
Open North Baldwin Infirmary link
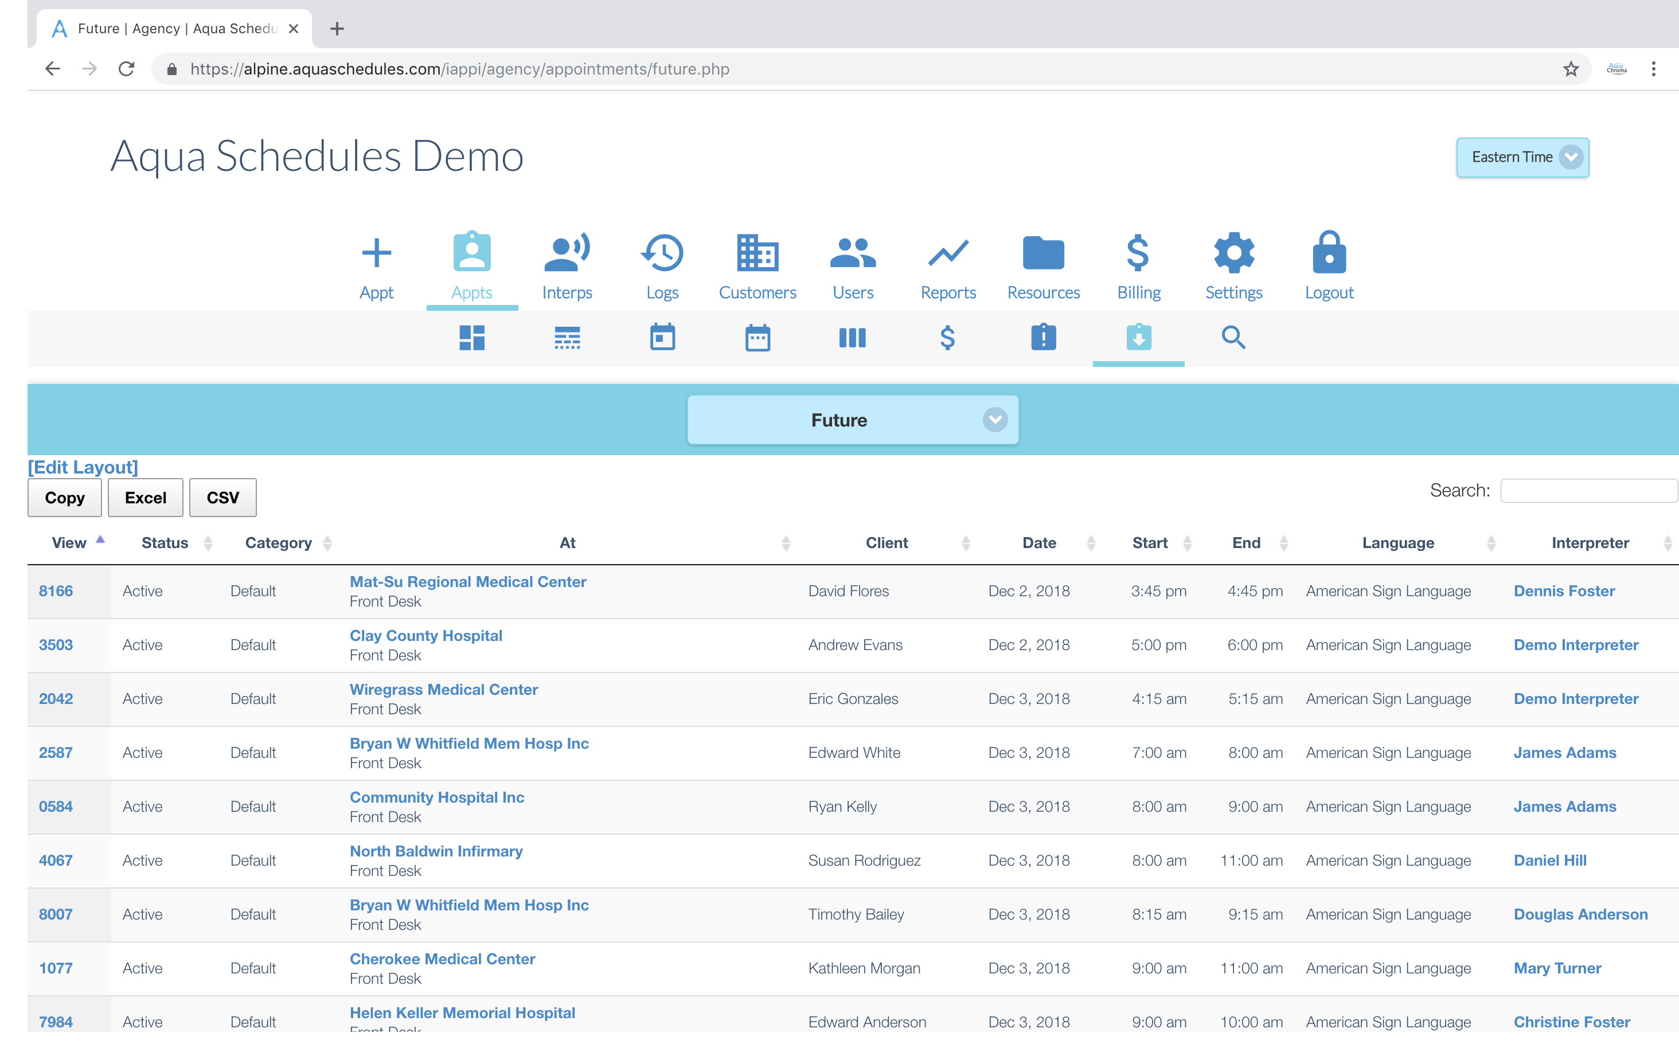tap(436, 851)
